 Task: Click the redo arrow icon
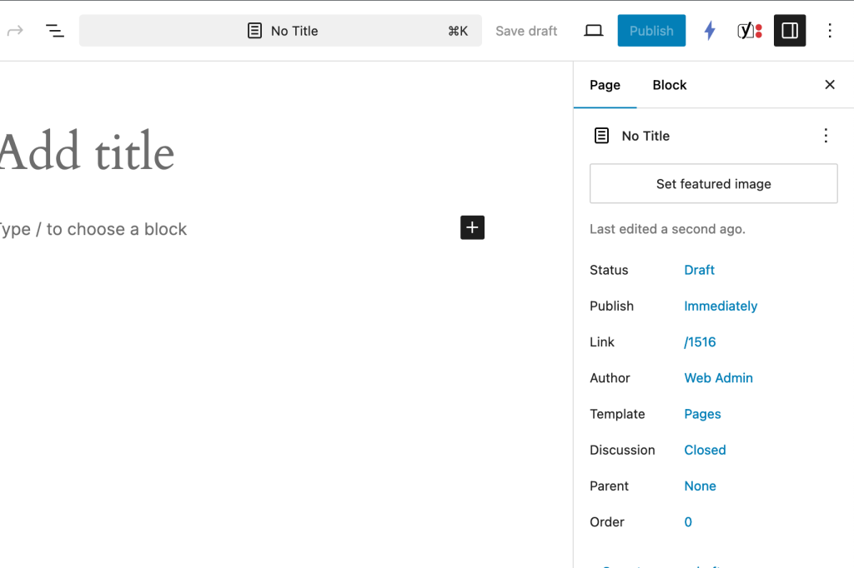point(15,31)
